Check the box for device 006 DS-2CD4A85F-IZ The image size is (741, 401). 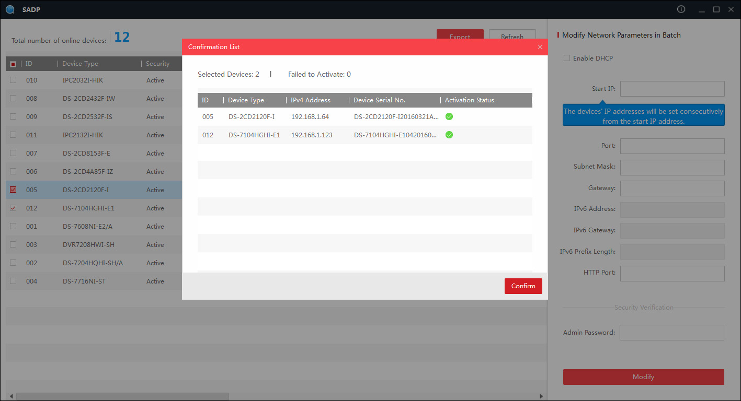(x=13, y=171)
